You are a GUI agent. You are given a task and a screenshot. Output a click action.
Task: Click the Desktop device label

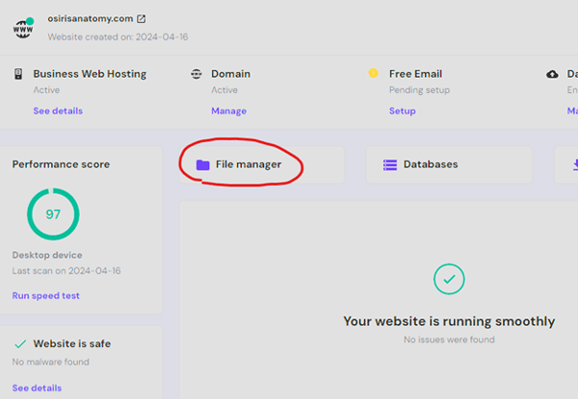[x=47, y=255]
